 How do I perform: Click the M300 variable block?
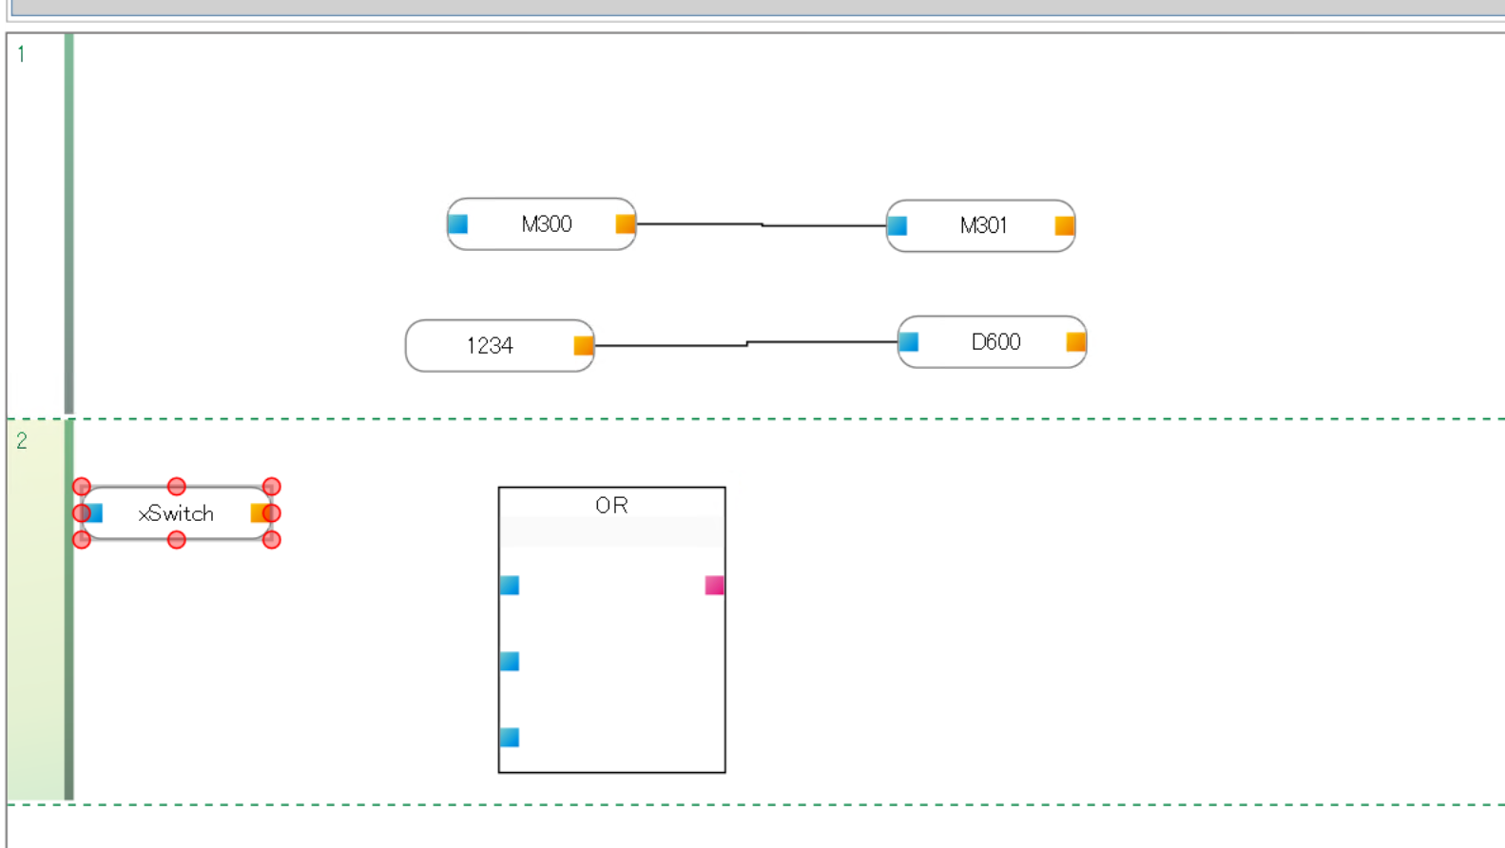[546, 224]
